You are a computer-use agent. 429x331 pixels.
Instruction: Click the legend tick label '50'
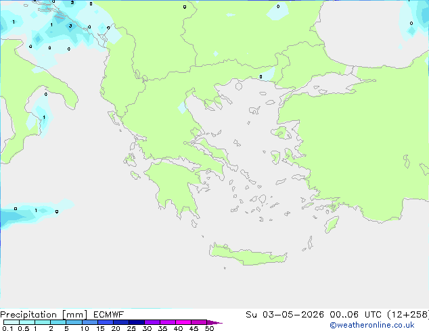tap(209, 328)
